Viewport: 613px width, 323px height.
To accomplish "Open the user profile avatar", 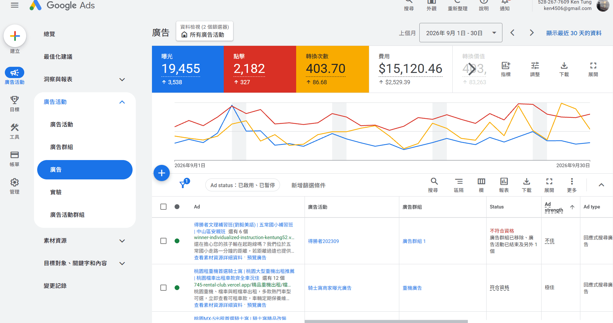I will [x=603, y=5].
